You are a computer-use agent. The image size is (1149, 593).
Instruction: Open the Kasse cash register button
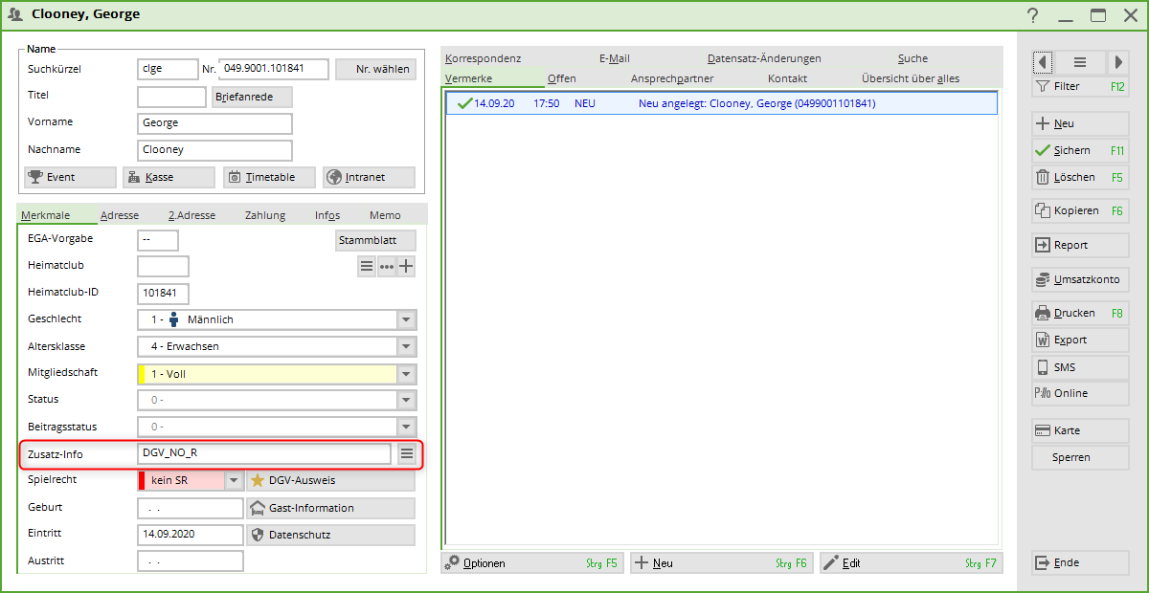pos(169,177)
